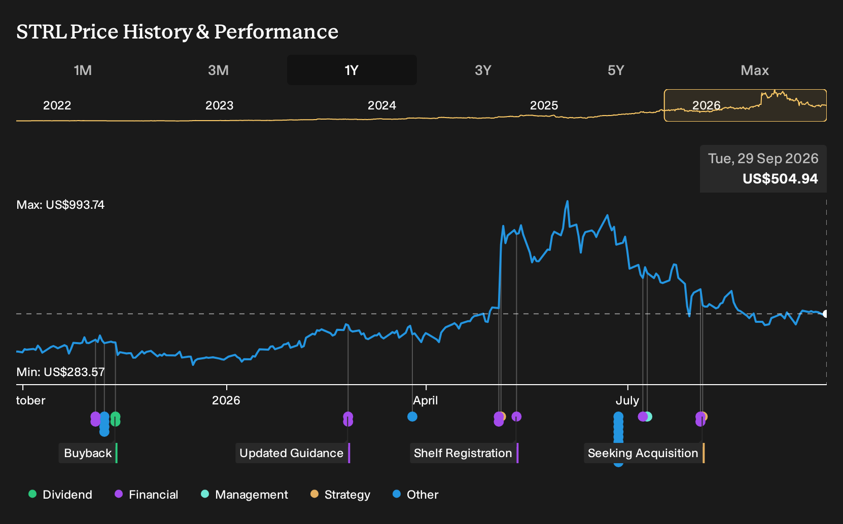Select the 1Y time range tab
The height and width of the screenshot is (524, 843).
pos(352,70)
